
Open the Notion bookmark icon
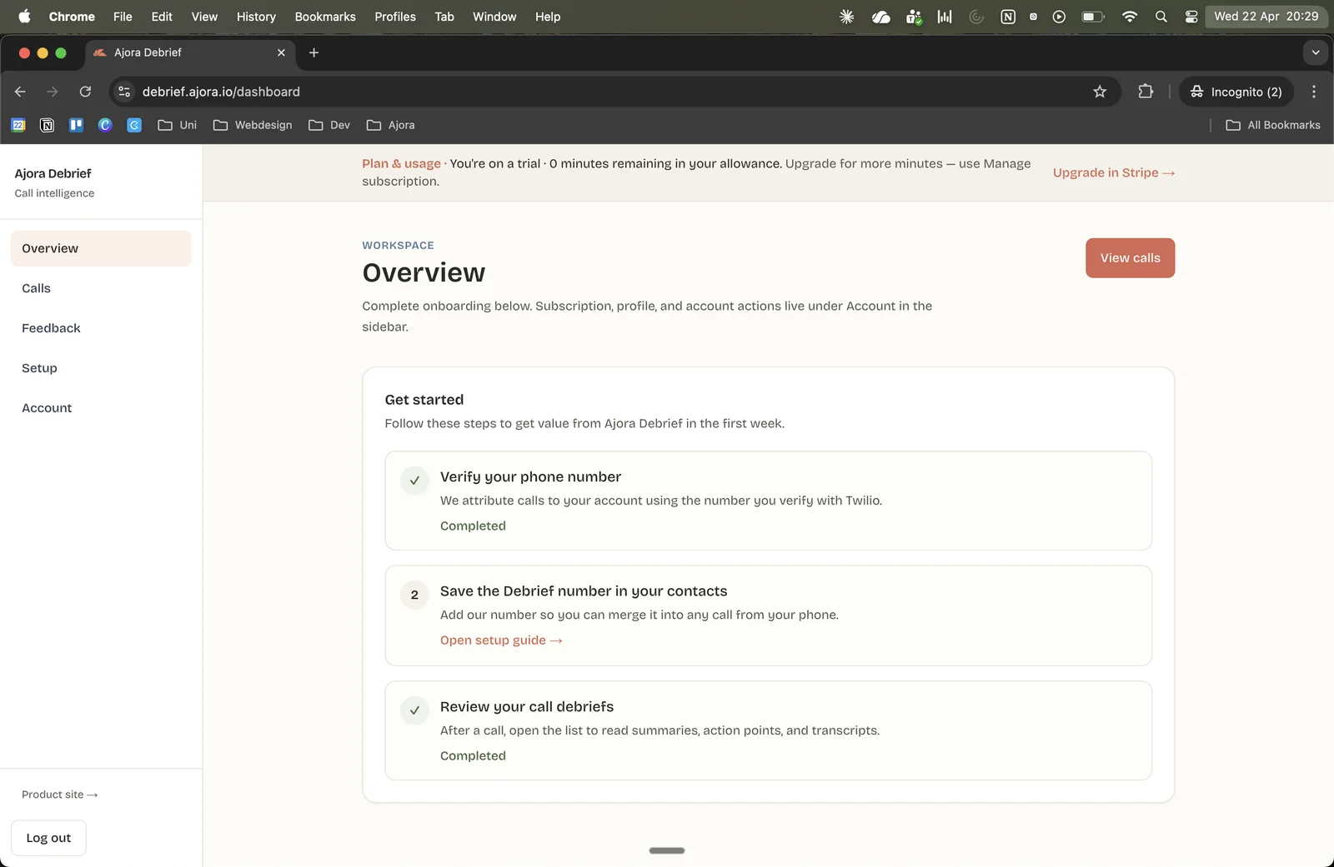coord(48,125)
